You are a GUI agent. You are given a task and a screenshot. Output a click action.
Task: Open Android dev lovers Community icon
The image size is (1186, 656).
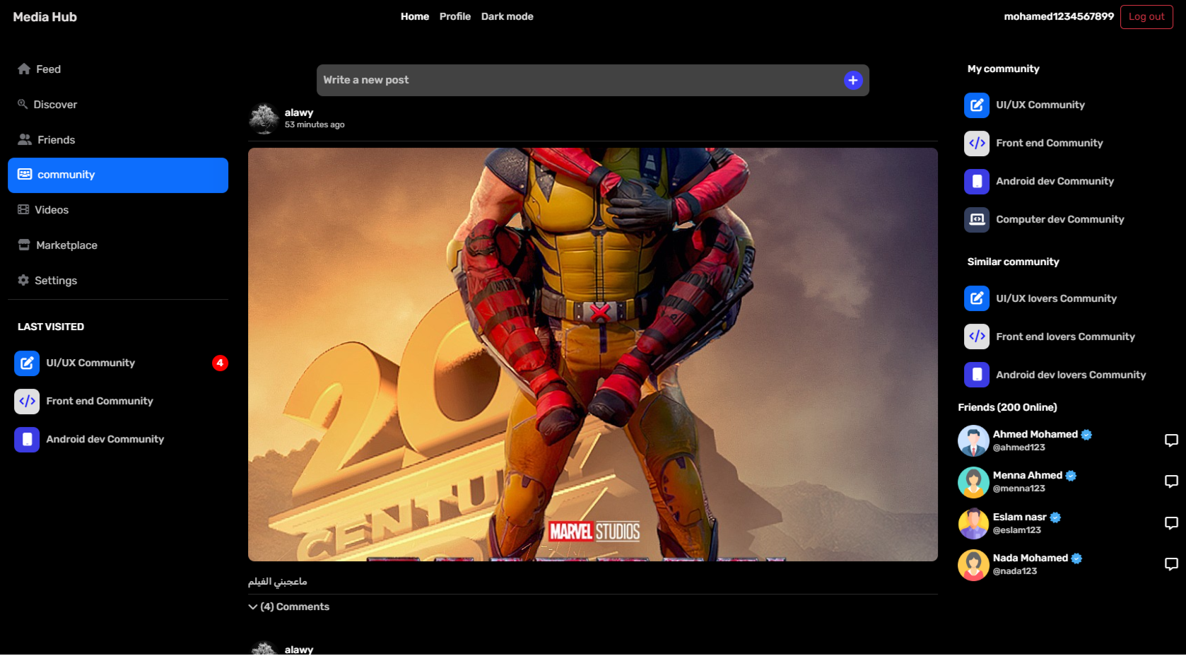click(977, 375)
